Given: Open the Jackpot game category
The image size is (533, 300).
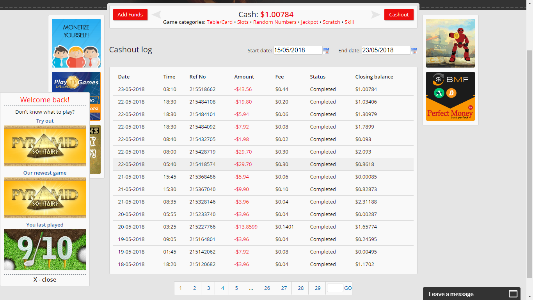Looking at the screenshot, I should coord(309,22).
